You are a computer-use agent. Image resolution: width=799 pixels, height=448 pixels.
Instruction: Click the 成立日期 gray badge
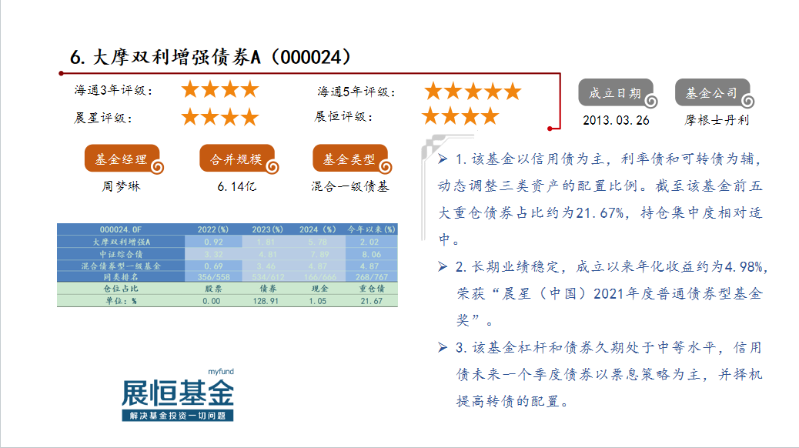(615, 93)
